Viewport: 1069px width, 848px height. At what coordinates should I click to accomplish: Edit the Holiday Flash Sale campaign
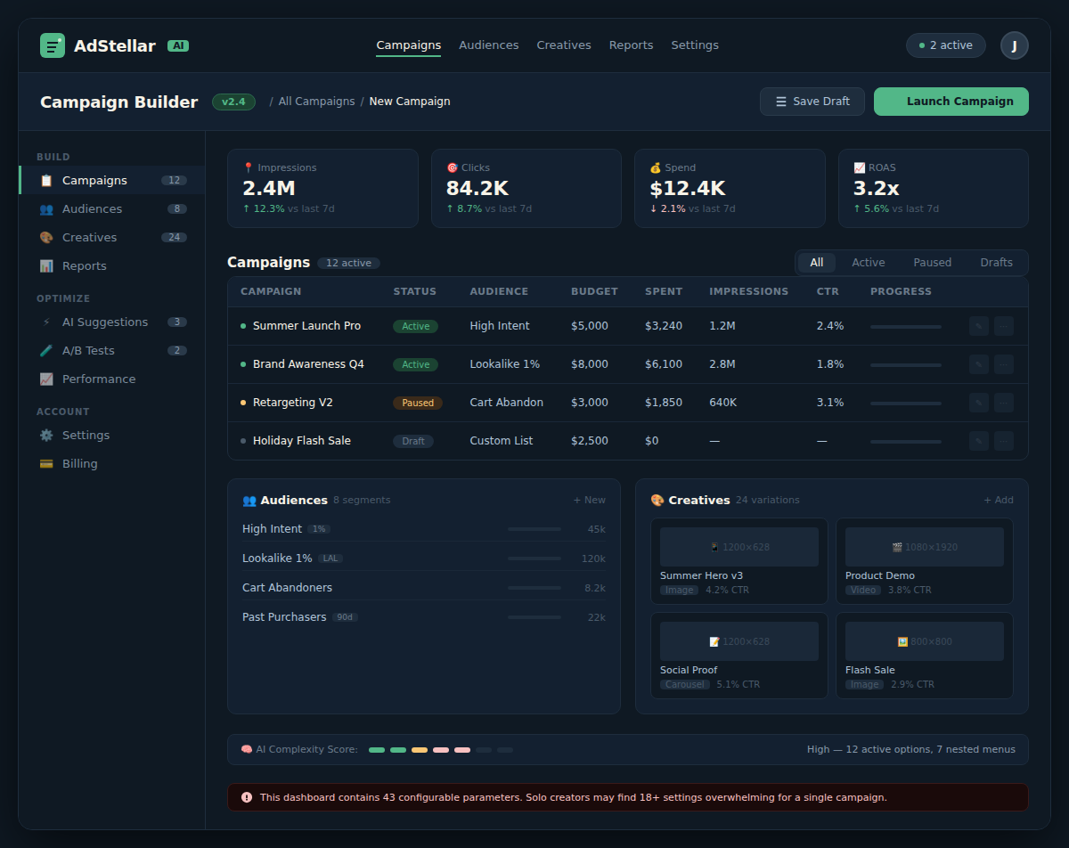(x=979, y=441)
